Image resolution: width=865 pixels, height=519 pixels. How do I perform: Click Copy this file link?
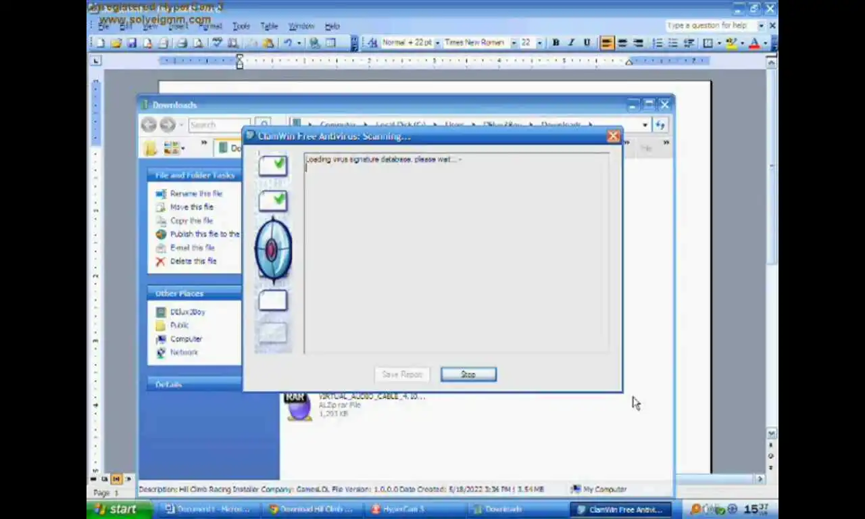point(191,221)
